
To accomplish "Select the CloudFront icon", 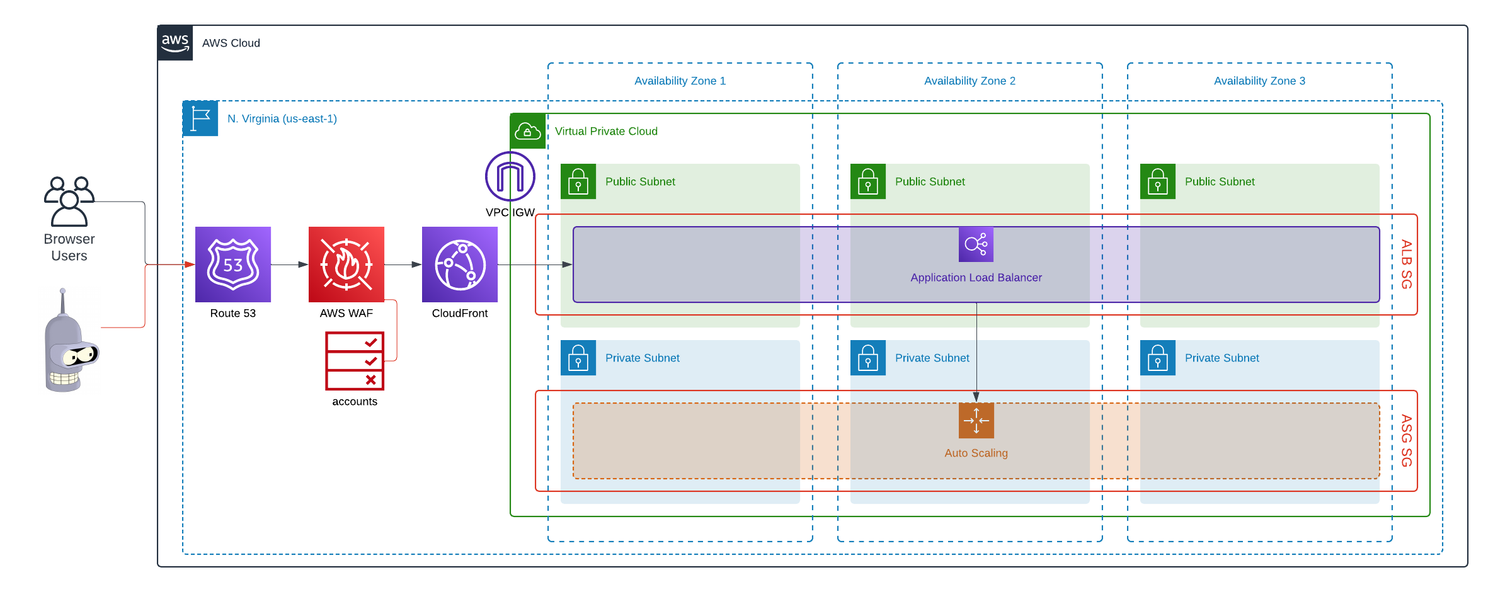I will (460, 265).
